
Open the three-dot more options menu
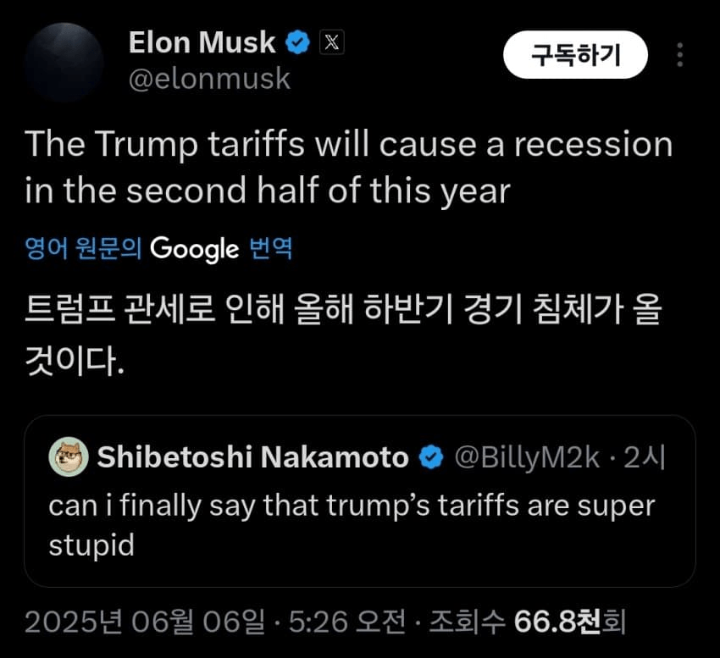[679, 56]
